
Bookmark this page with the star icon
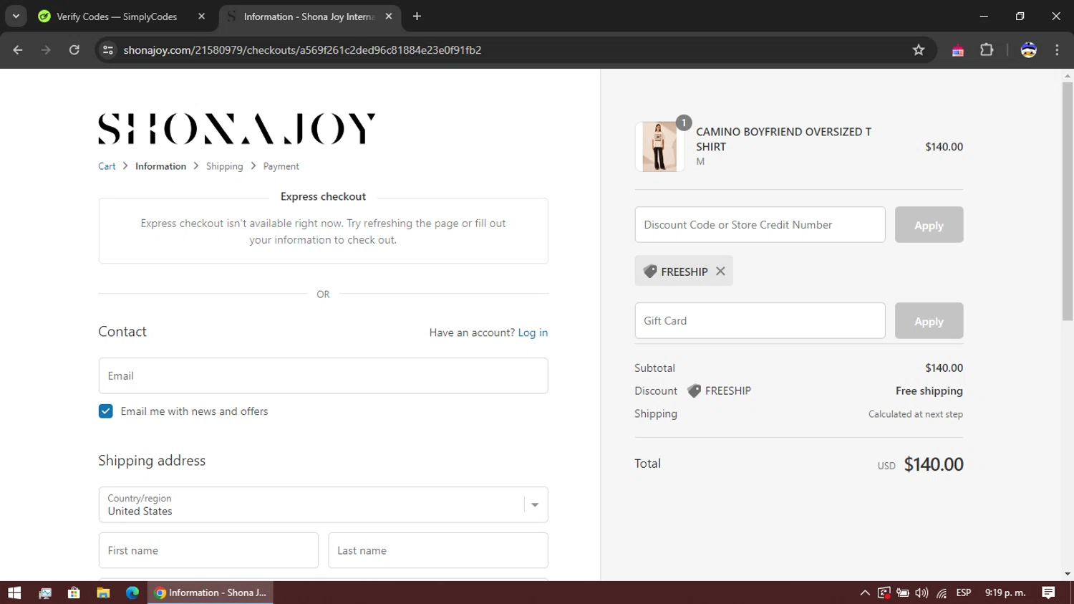pyautogui.click(x=919, y=50)
